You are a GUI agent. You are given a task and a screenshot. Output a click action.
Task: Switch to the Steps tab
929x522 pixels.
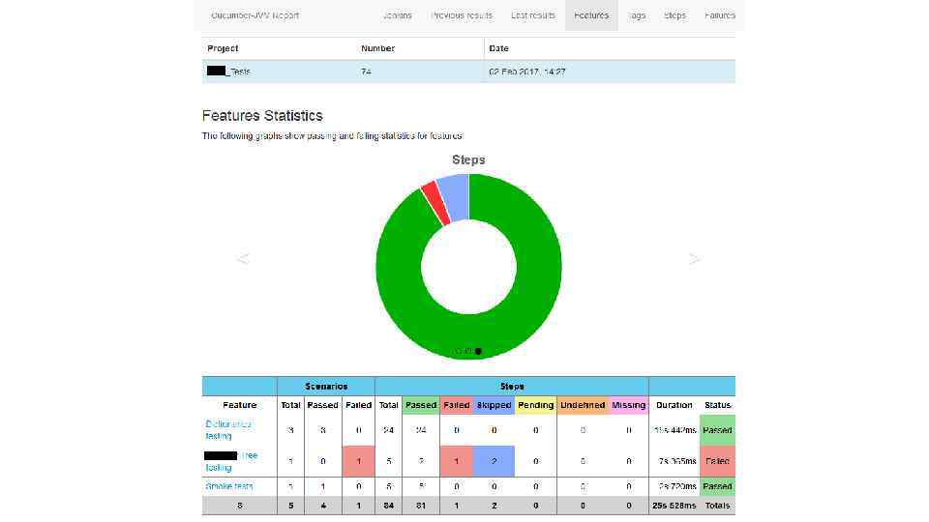pos(674,15)
